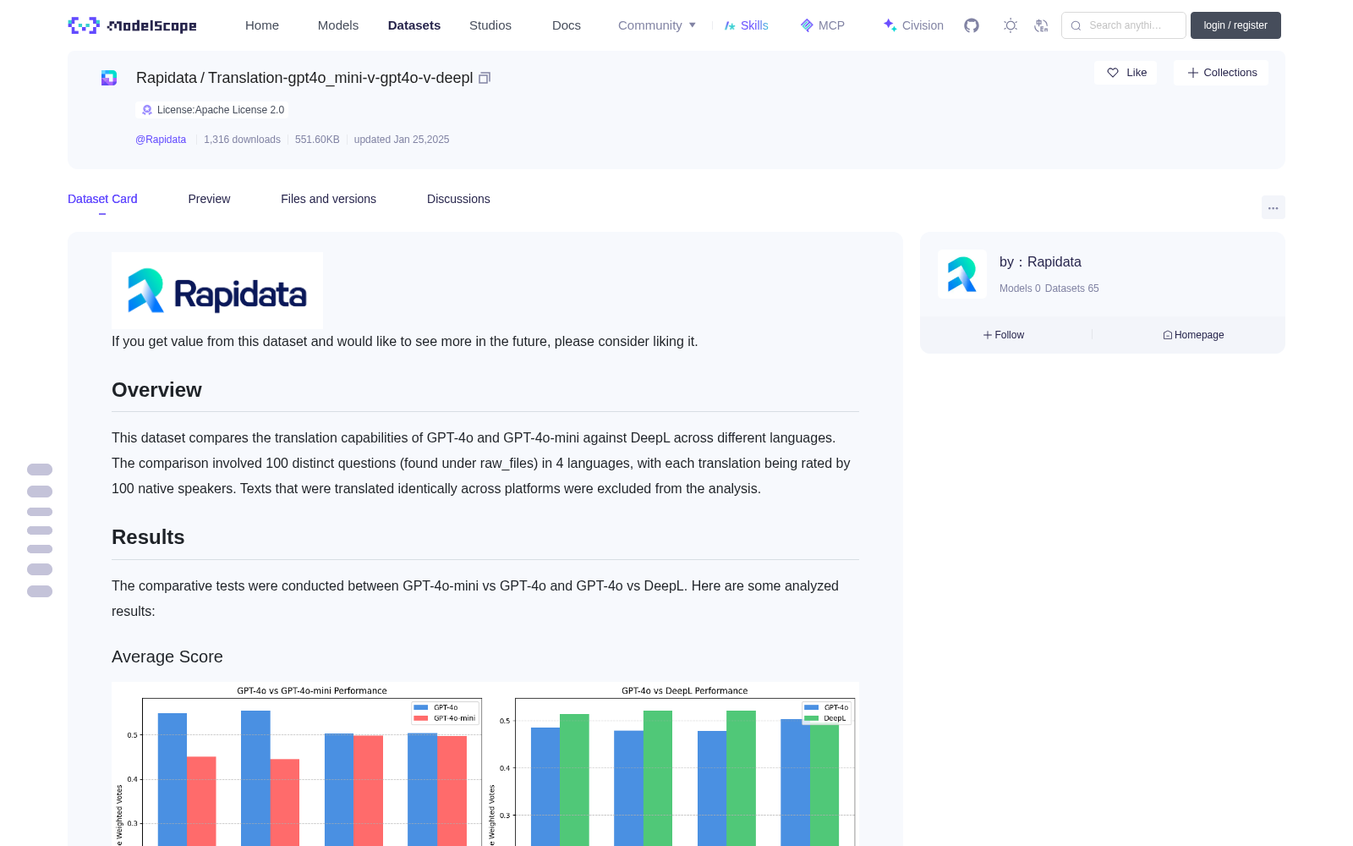Screen dimensions: 1353x846
Task: Copy dataset name with the copy icon
Action: tap(485, 78)
